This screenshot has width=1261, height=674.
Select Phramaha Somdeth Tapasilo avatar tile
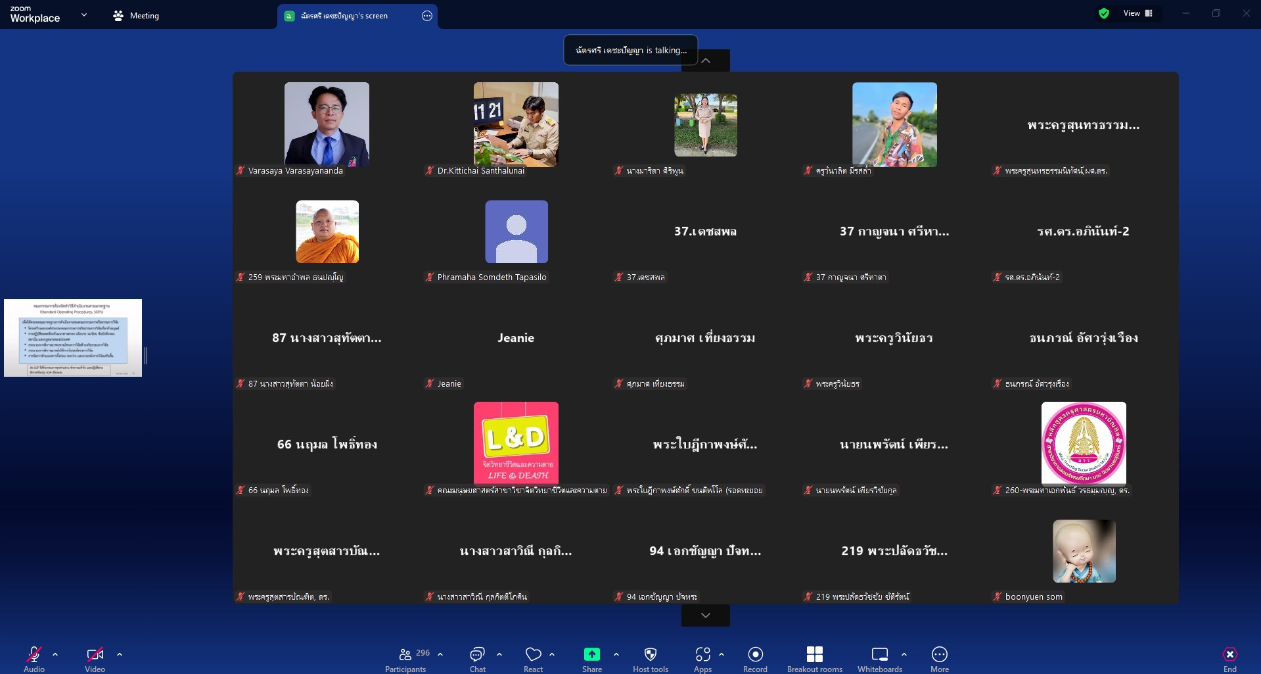pos(516,231)
